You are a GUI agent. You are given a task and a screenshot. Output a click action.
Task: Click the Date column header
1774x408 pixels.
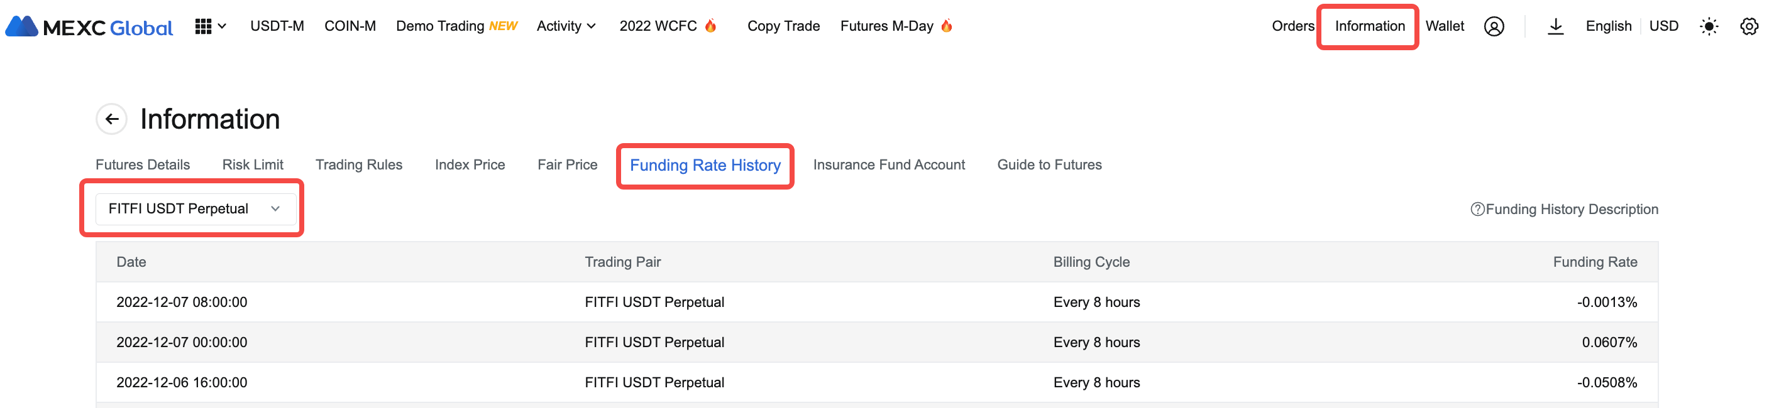click(131, 262)
